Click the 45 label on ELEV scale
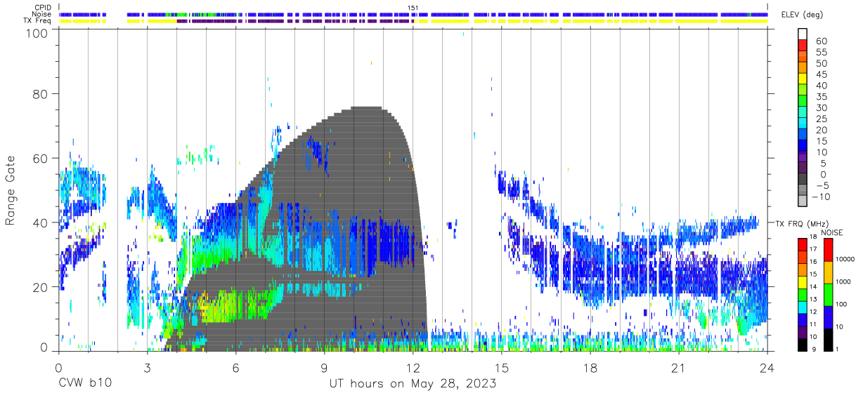This screenshot has height=398, width=863. [821, 74]
